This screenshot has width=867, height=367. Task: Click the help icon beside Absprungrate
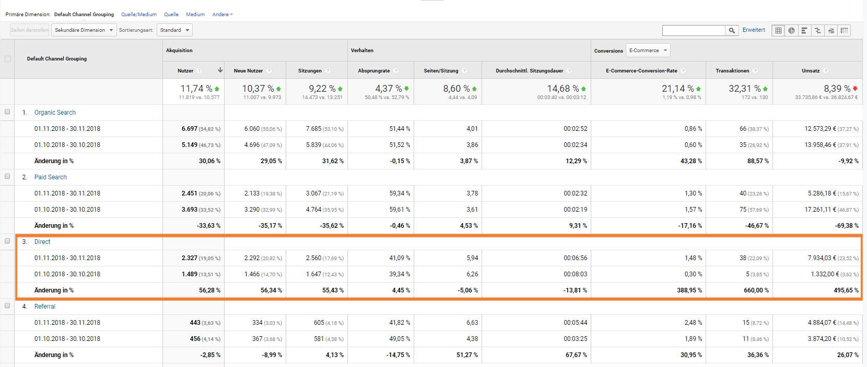396,71
